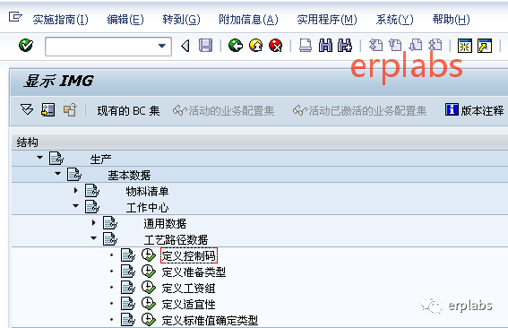Expand the 物料清单 tree node
Viewport: 508px width, 328px height.
pos(76,191)
